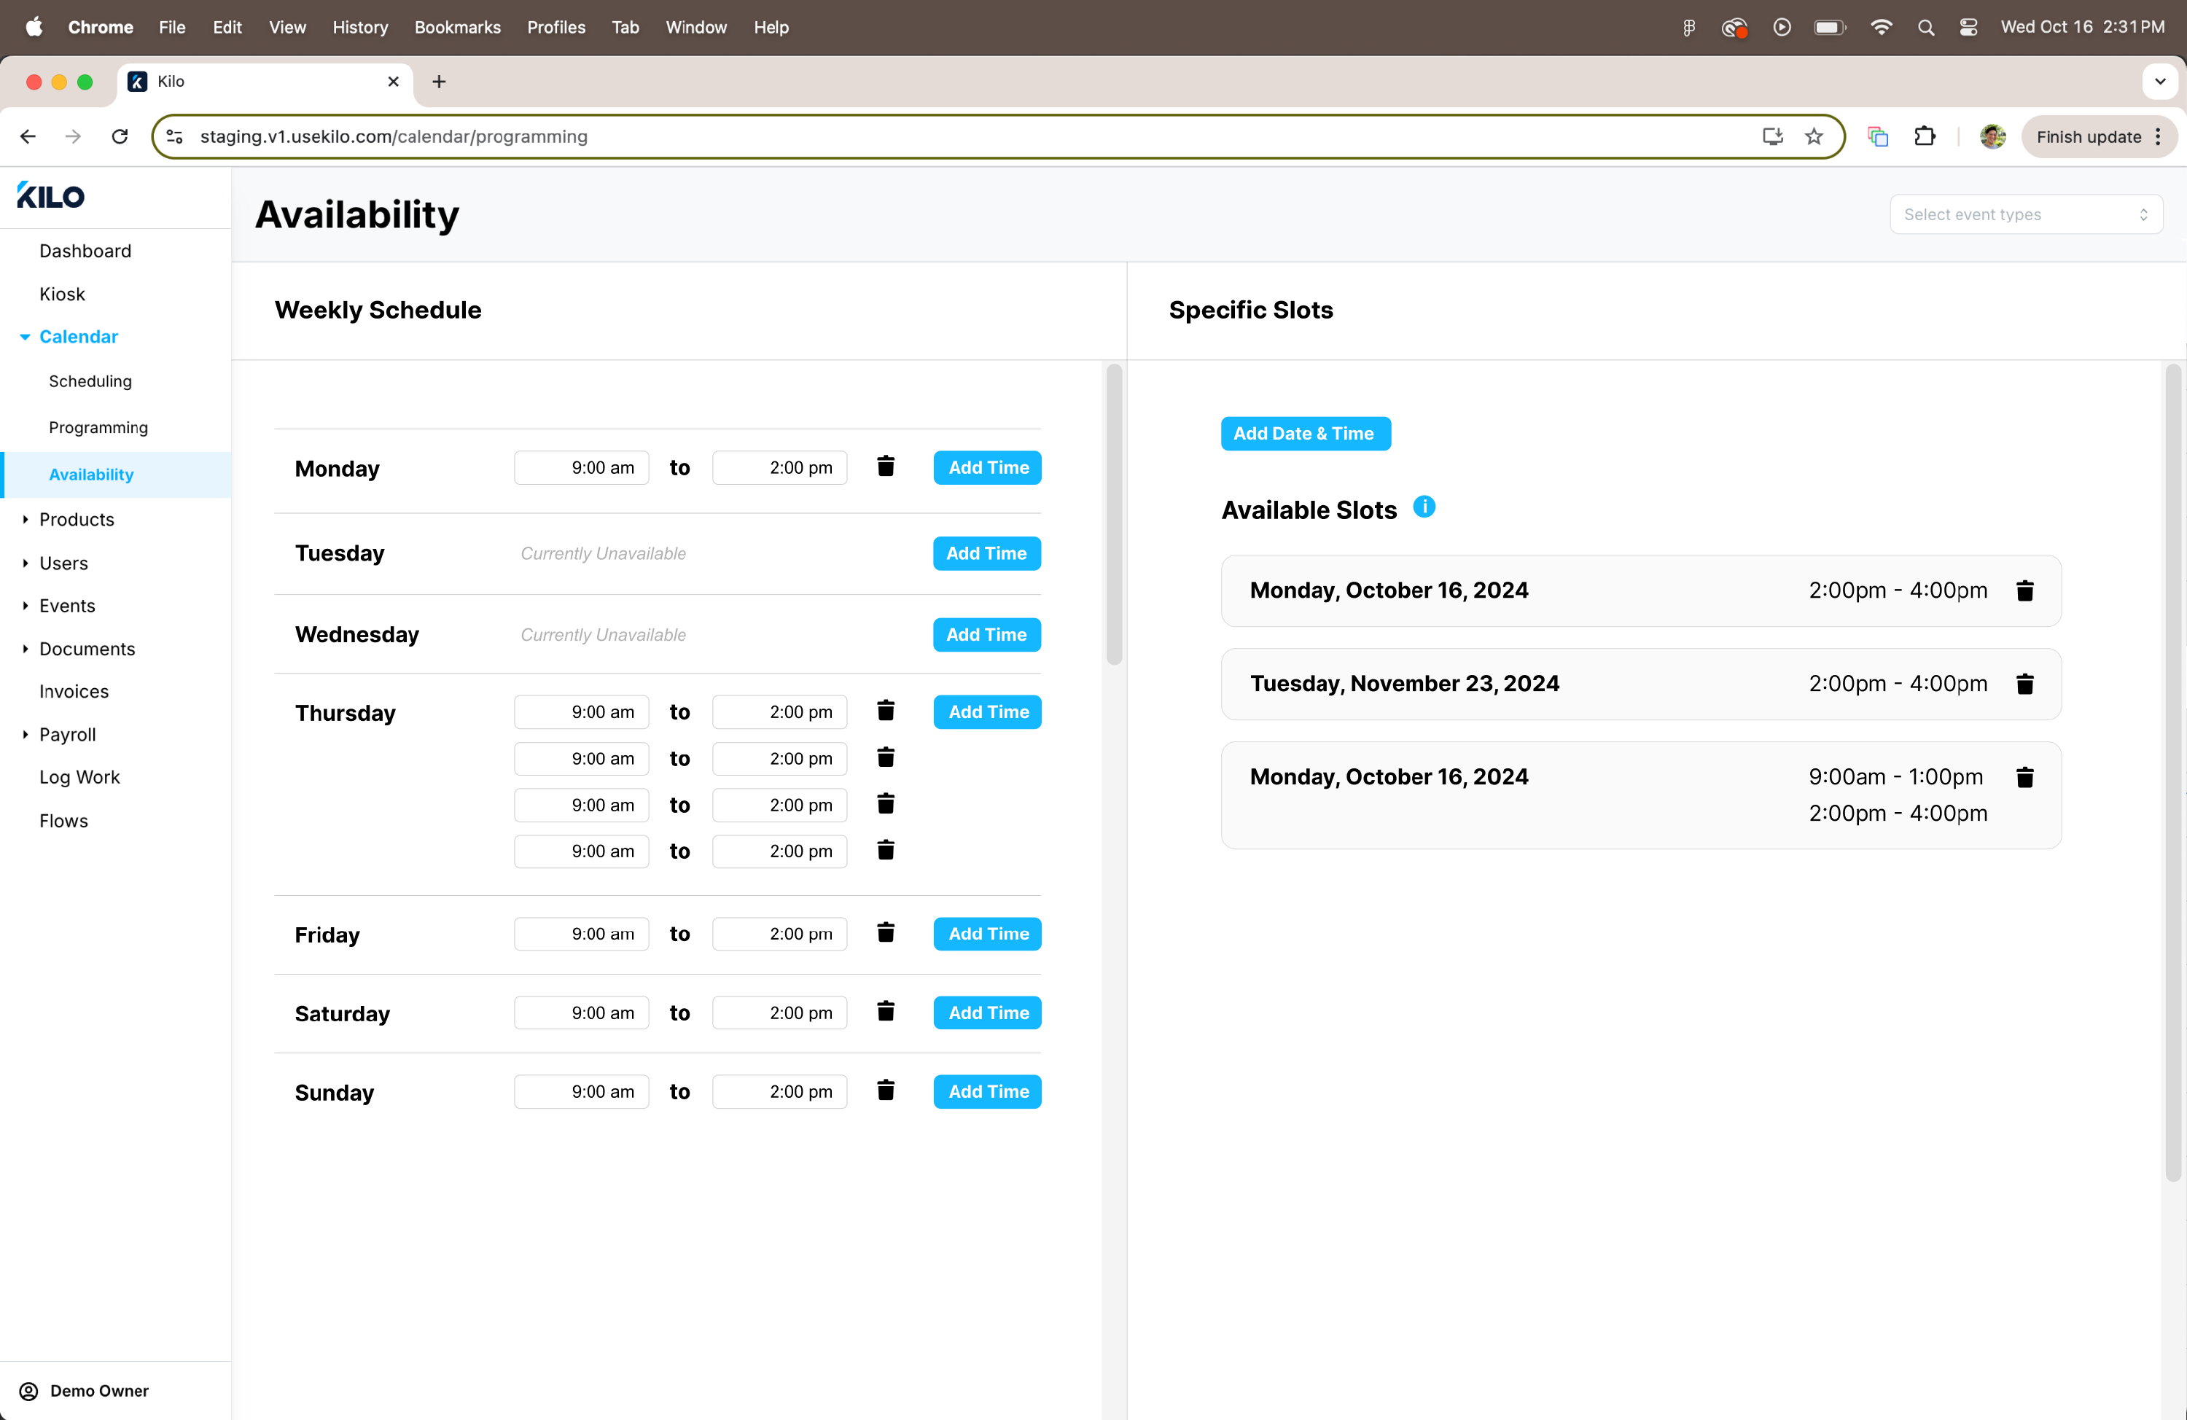Open the Invoices page
Screen dimensions: 2187x1420
pyautogui.click(x=74, y=691)
